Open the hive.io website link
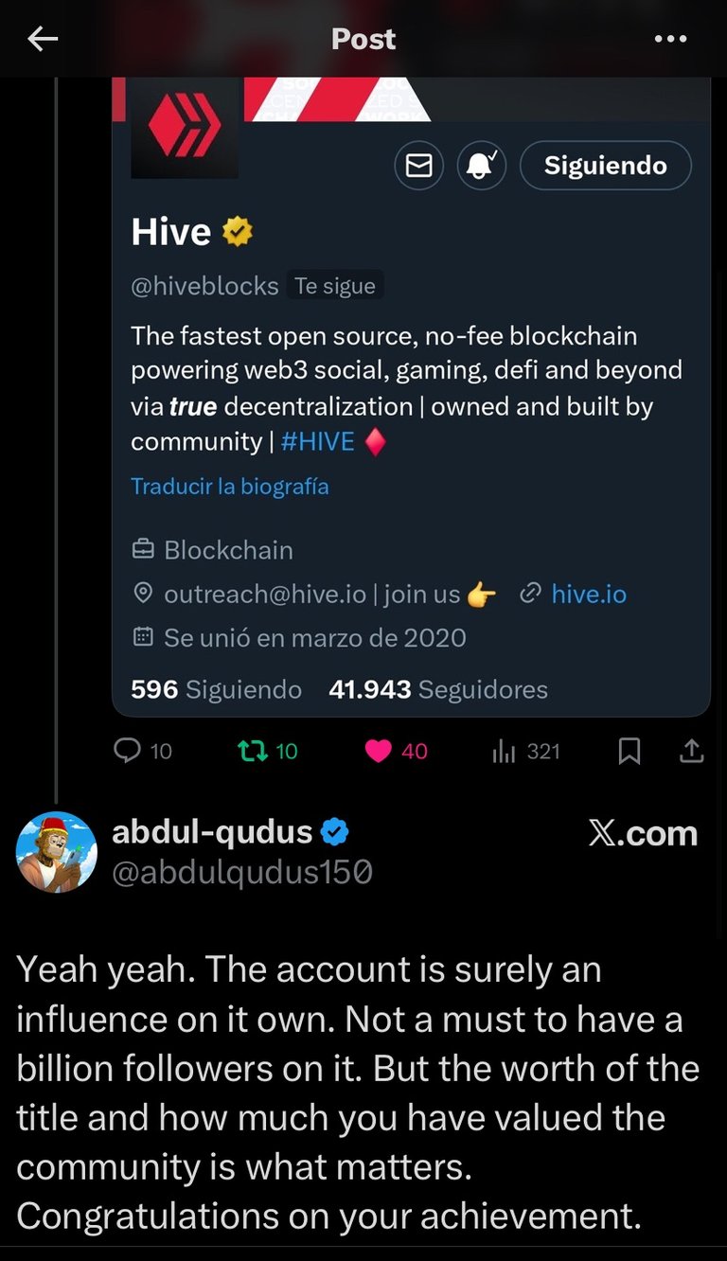The image size is (727, 1261). point(588,594)
